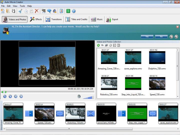Click the Cut scissors icon in toolbar
This screenshot has width=180, height=135.
point(20,11)
